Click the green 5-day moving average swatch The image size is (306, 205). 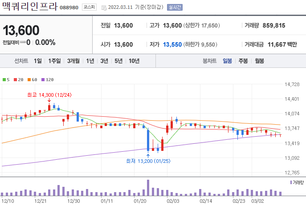pos(4,79)
